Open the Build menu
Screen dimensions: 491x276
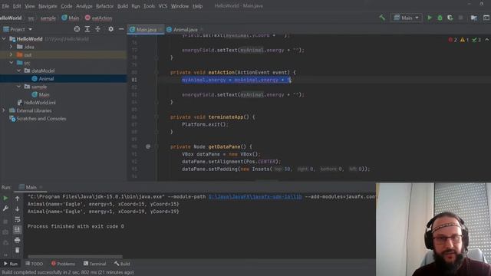coord(123,6)
